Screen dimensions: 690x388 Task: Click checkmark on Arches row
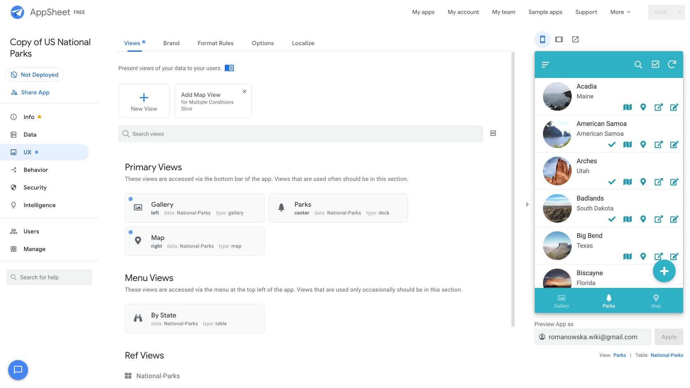[612, 182]
